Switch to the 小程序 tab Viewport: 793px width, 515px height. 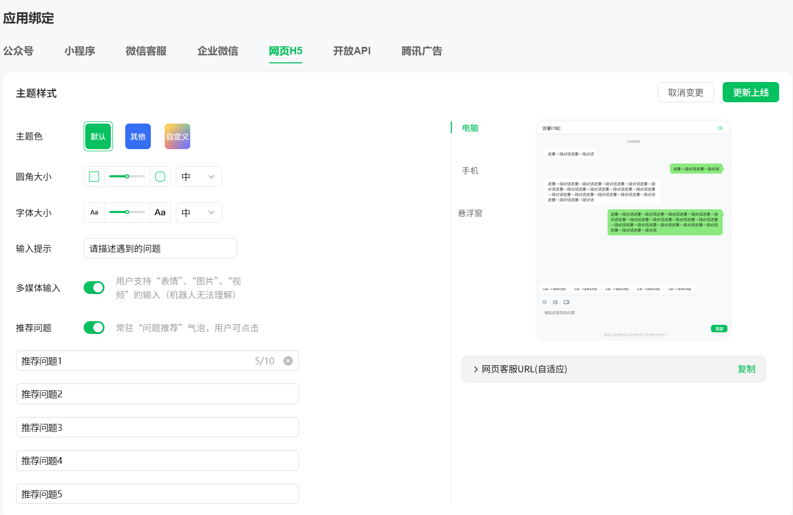pyautogui.click(x=80, y=51)
